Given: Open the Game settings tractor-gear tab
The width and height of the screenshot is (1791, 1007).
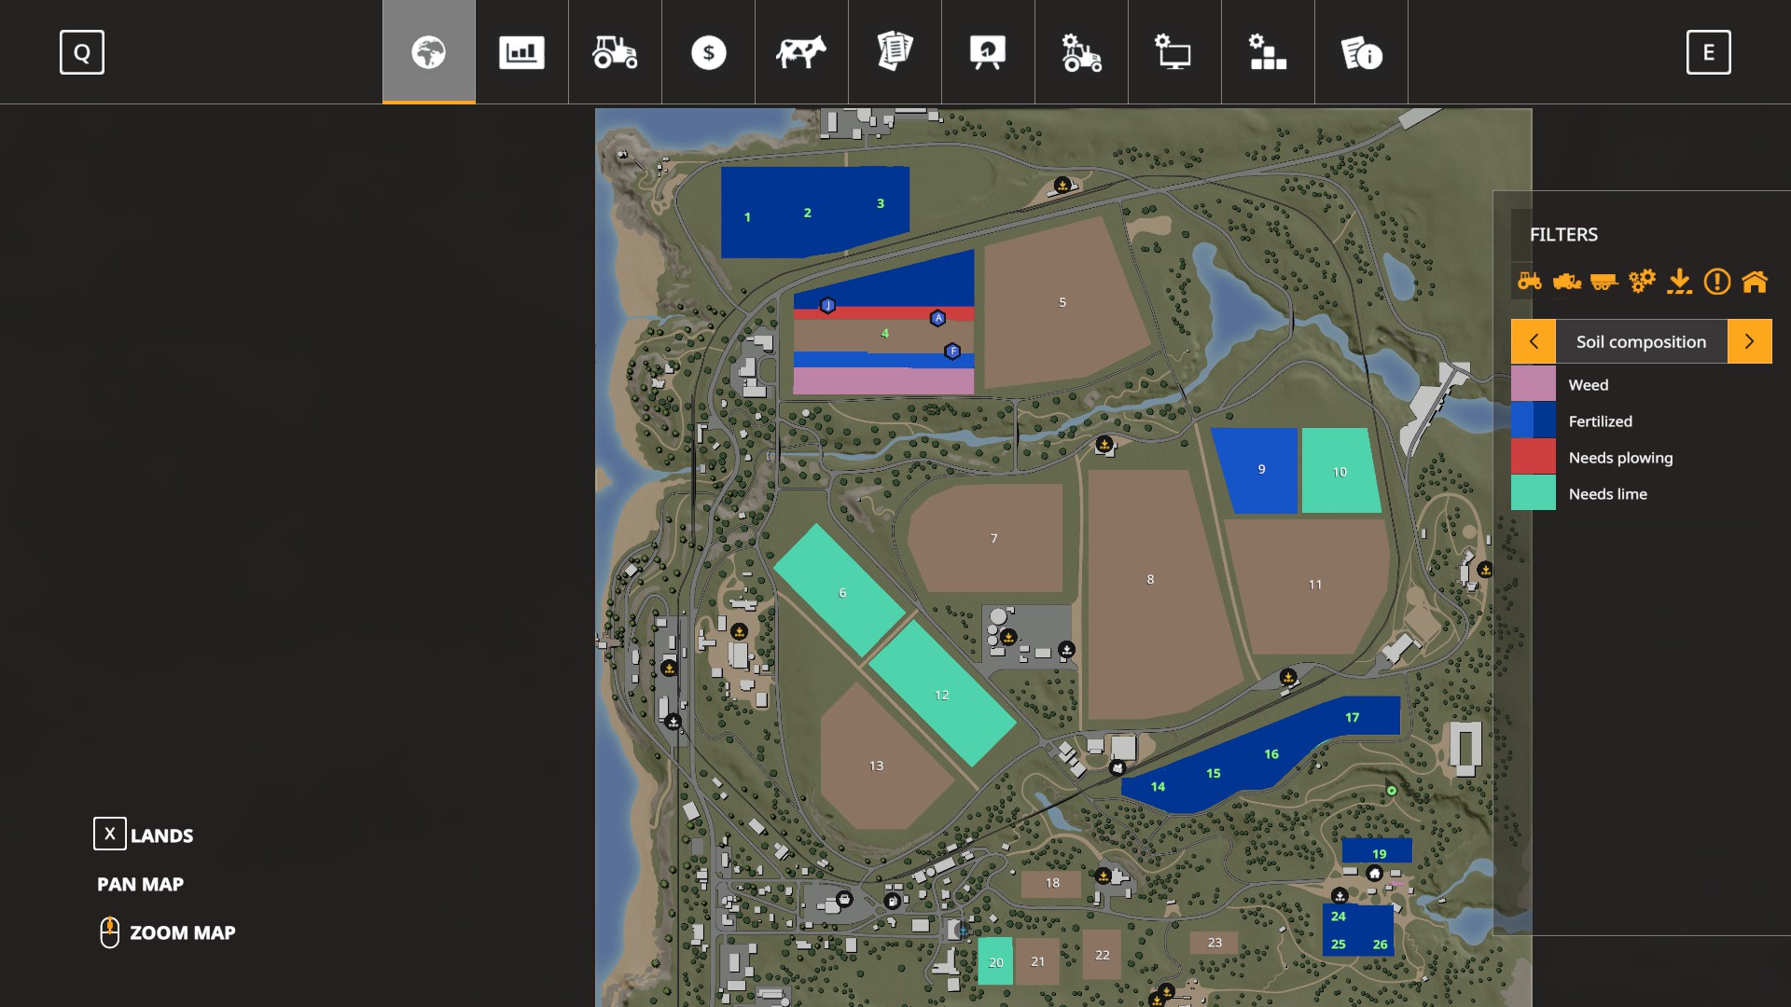Looking at the screenshot, I should (1081, 52).
